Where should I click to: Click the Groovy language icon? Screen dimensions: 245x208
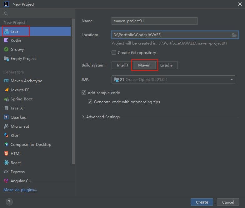tap(6, 50)
